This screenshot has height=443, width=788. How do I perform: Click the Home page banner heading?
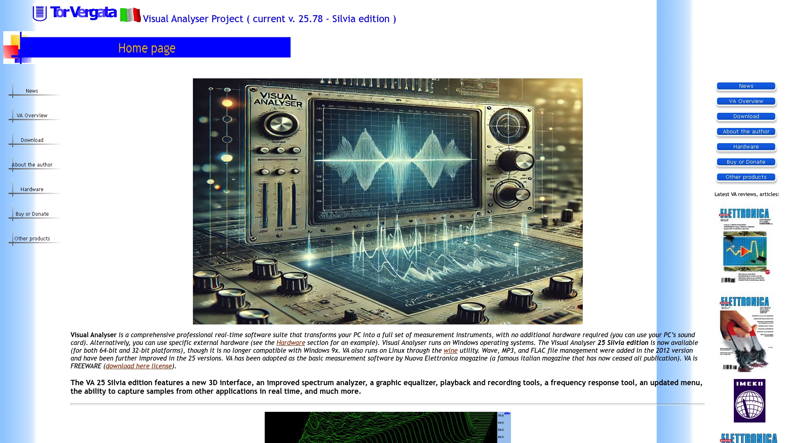pyautogui.click(x=147, y=48)
